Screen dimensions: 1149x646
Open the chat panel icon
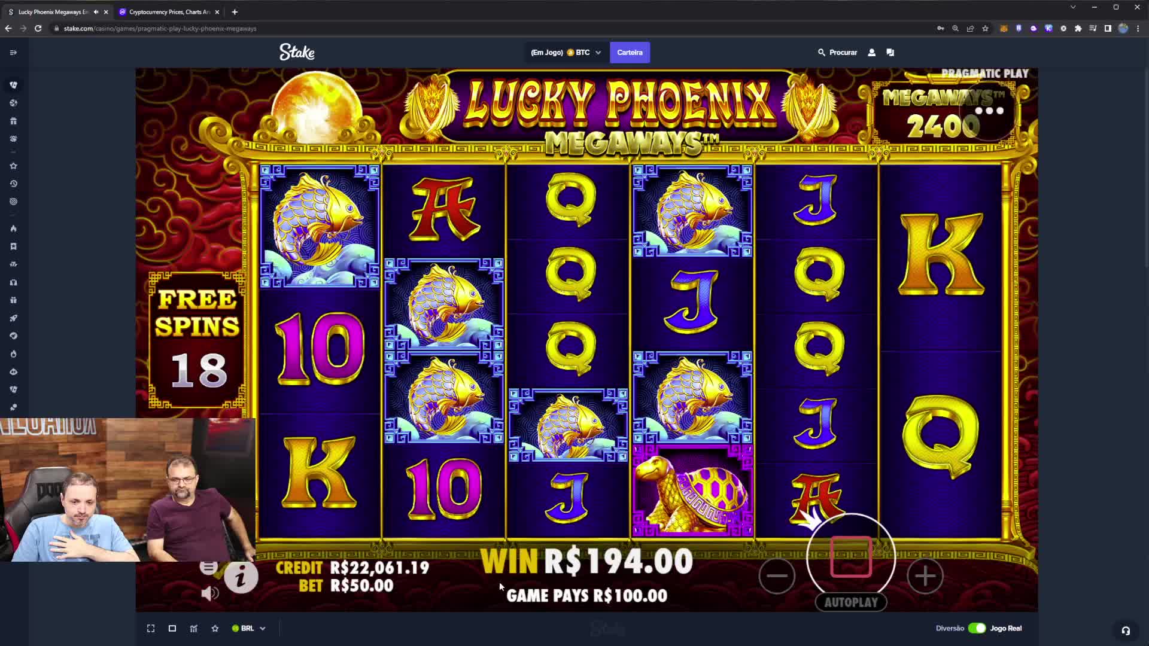[890, 53]
